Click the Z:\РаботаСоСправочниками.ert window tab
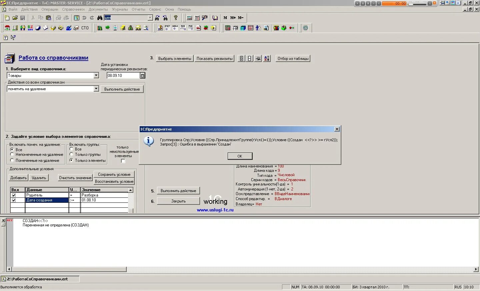480x291 pixels. click(x=40, y=279)
